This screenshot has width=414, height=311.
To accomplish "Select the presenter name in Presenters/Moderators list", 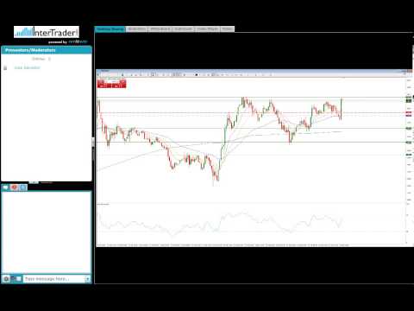I will (27, 67).
